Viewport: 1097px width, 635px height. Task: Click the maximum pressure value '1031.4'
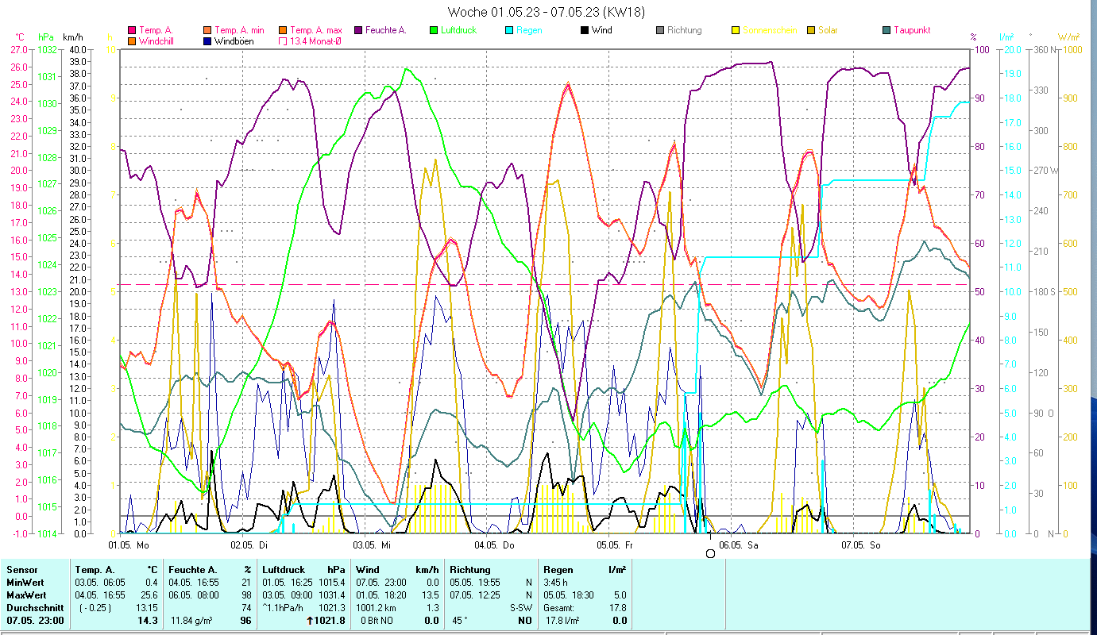(x=332, y=595)
